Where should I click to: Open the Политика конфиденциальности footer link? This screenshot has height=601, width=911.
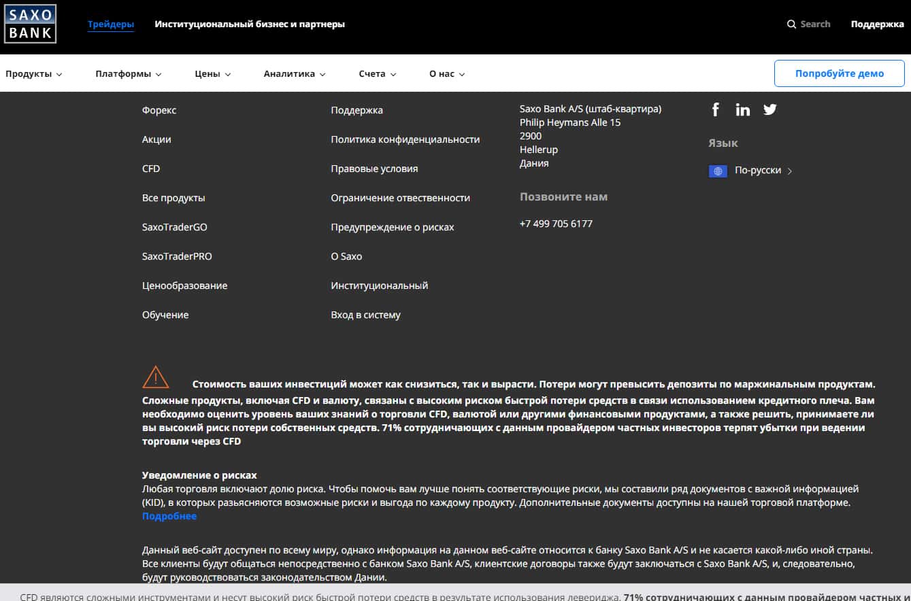(x=405, y=139)
